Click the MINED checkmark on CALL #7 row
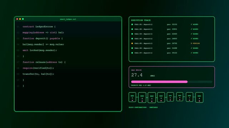The width and height of the screenshot is (229, 128). (x=194, y=53)
